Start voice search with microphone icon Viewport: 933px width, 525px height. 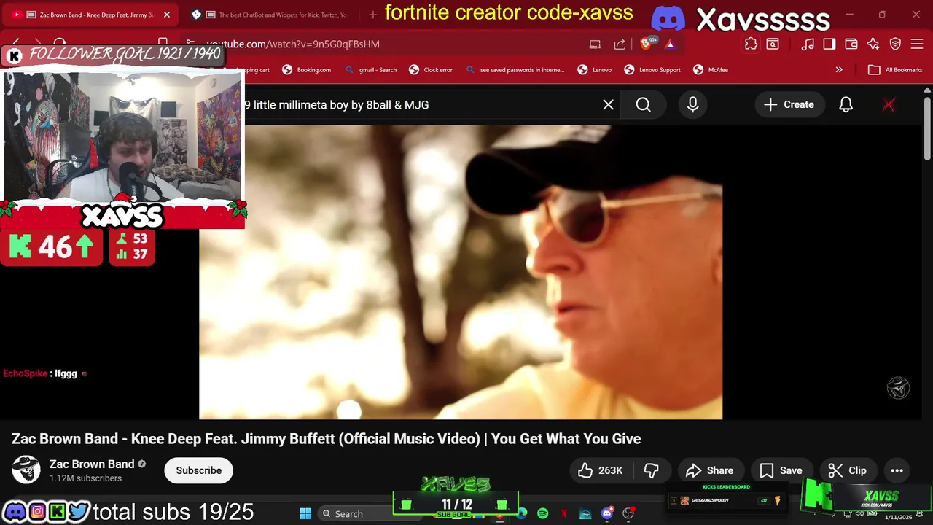click(692, 105)
